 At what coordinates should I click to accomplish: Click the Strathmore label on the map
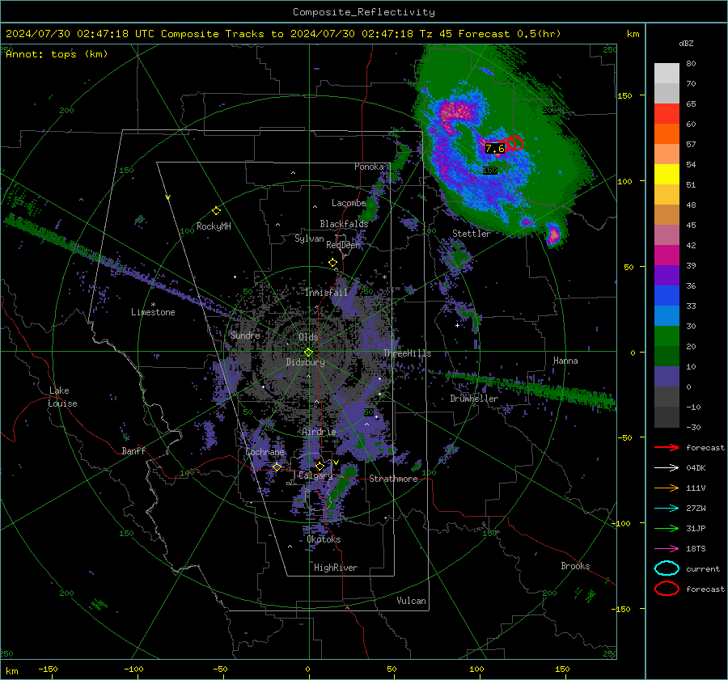click(x=393, y=479)
